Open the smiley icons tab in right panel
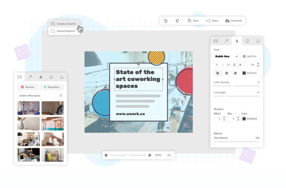 (247, 41)
